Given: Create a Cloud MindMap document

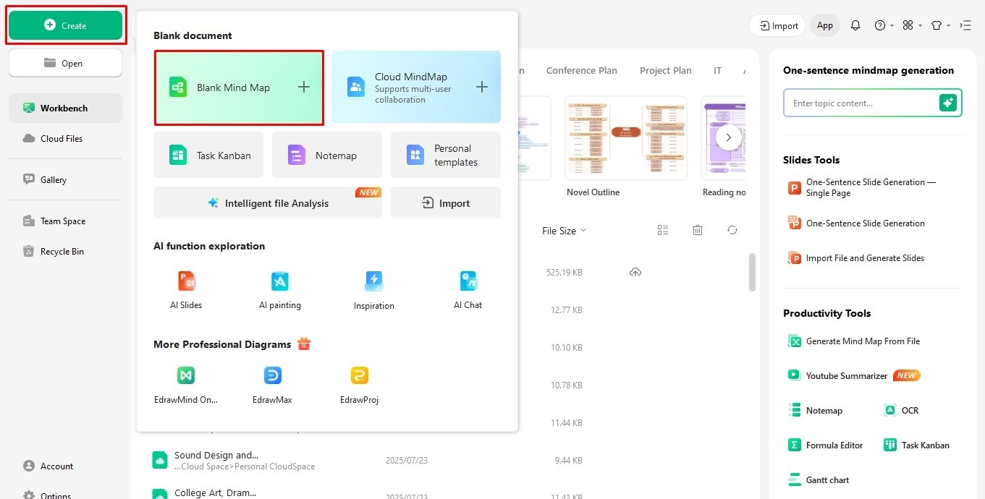Looking at the screenshot, I should (x=416, y=87).
